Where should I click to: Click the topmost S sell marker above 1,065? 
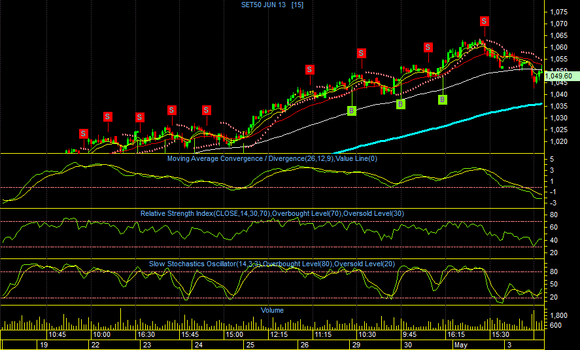[x=485, y=21]
